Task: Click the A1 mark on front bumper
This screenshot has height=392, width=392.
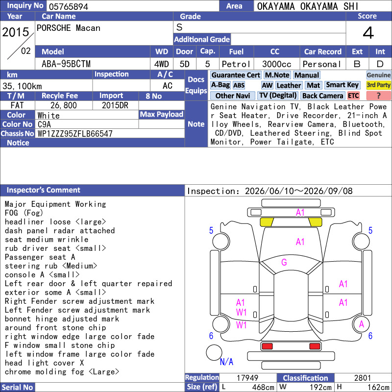Action: (300, 213)
